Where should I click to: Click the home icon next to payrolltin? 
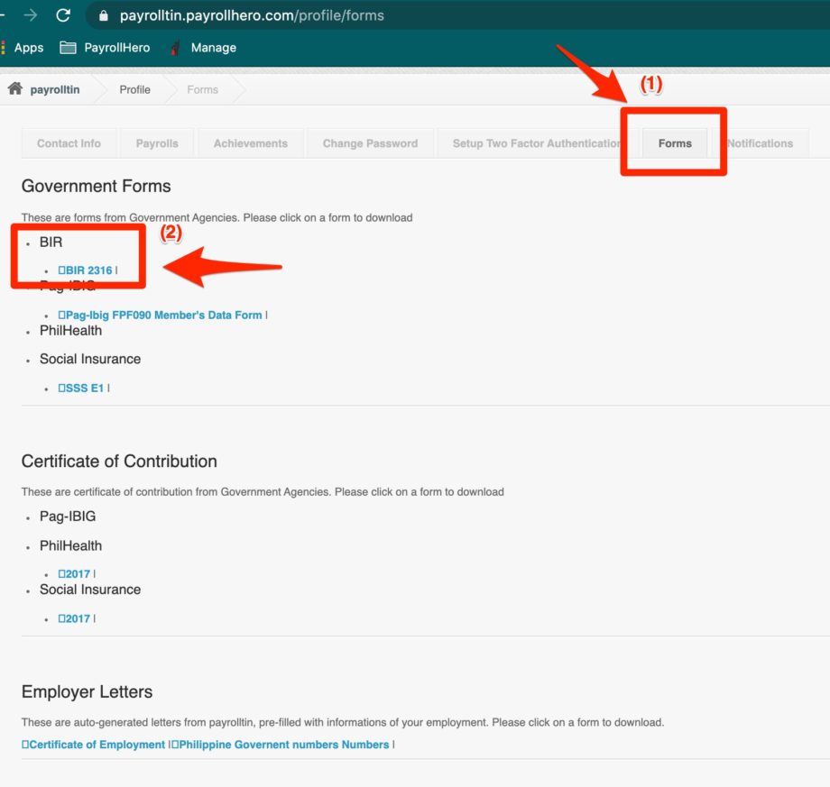pyautogui.click(x=14, y=88)
